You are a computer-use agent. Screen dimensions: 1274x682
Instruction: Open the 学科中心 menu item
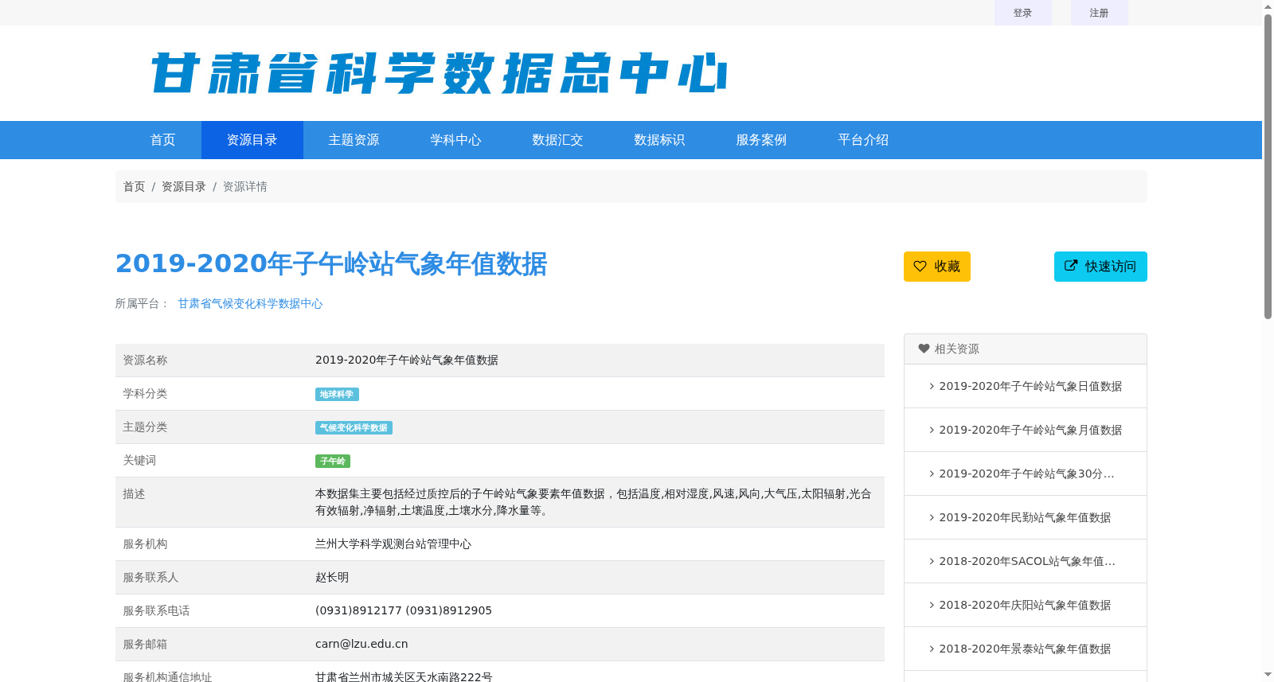(x=456, y=140)
